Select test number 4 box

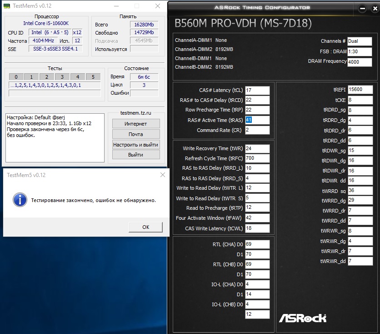[78, 77]
